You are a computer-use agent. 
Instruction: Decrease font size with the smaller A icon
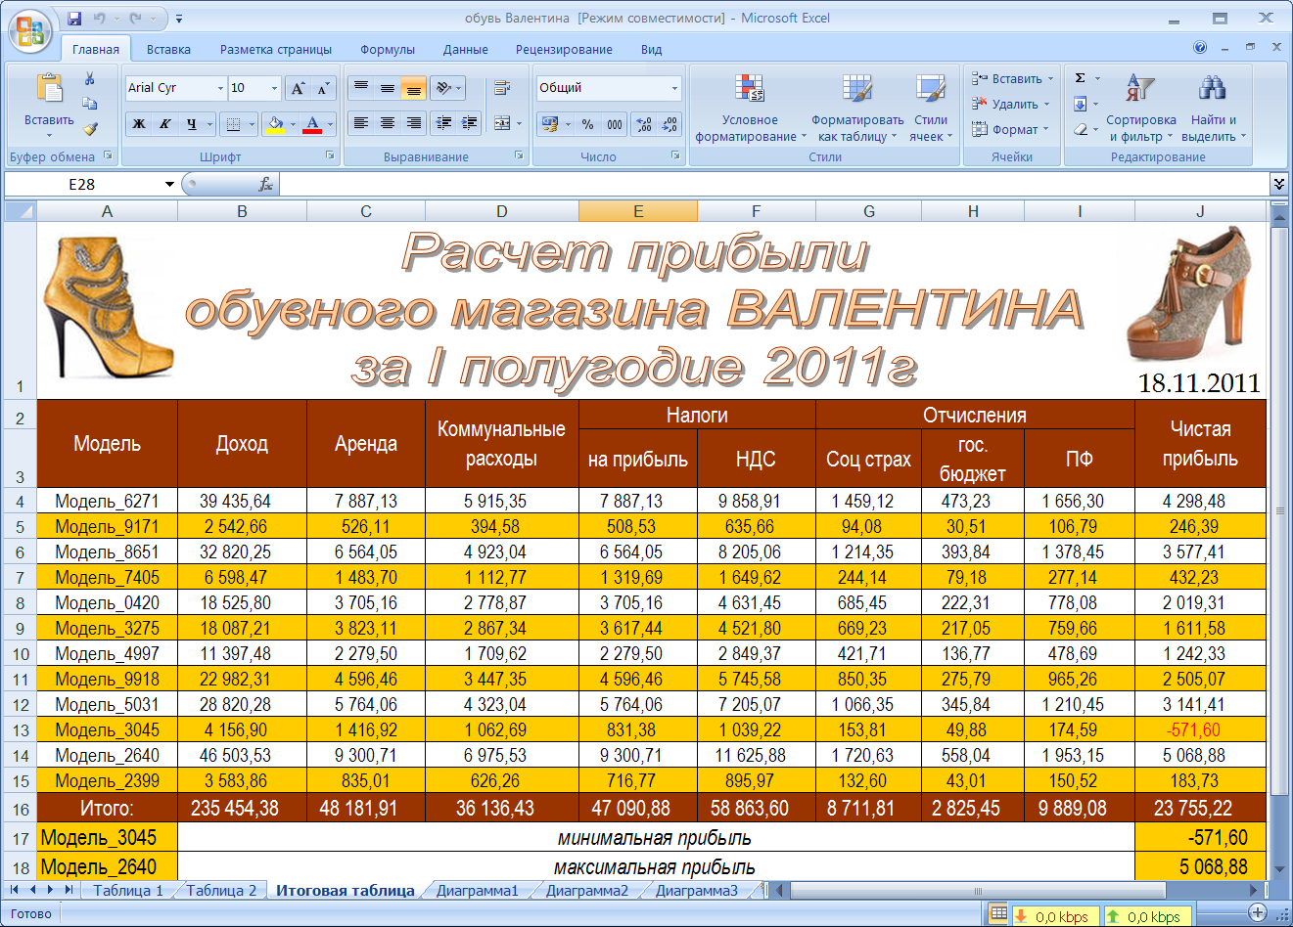[x=323, y=88]
